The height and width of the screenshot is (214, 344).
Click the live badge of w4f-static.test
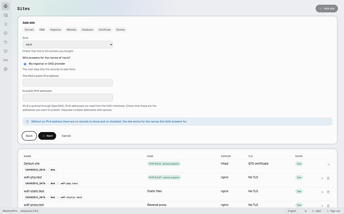click(299, 191)
